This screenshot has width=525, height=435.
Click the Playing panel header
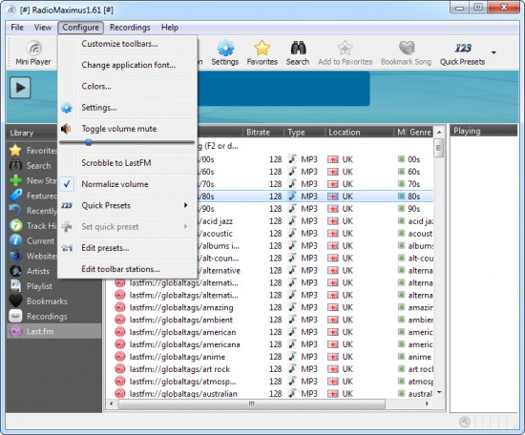coord(484,131)
